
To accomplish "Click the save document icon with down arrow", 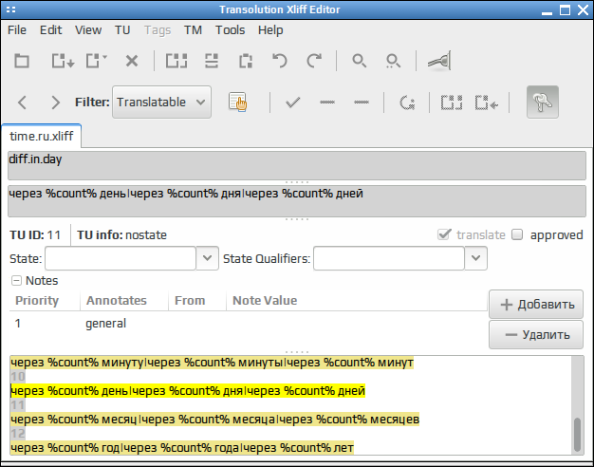I will (x=63, y=61).
